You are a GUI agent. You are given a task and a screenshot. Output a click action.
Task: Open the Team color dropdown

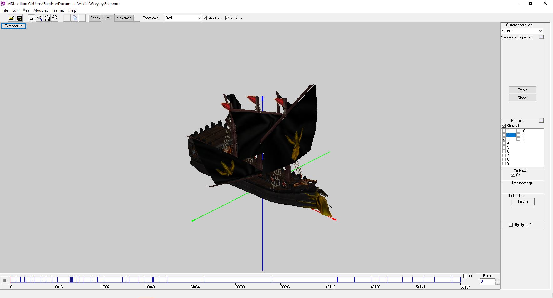pyautogui.click(x=183, y=18)
